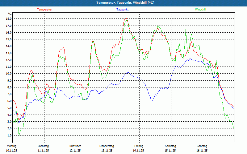Select the 10,0 value on the y-axis

pyautogui.click(x=8, y=74)
